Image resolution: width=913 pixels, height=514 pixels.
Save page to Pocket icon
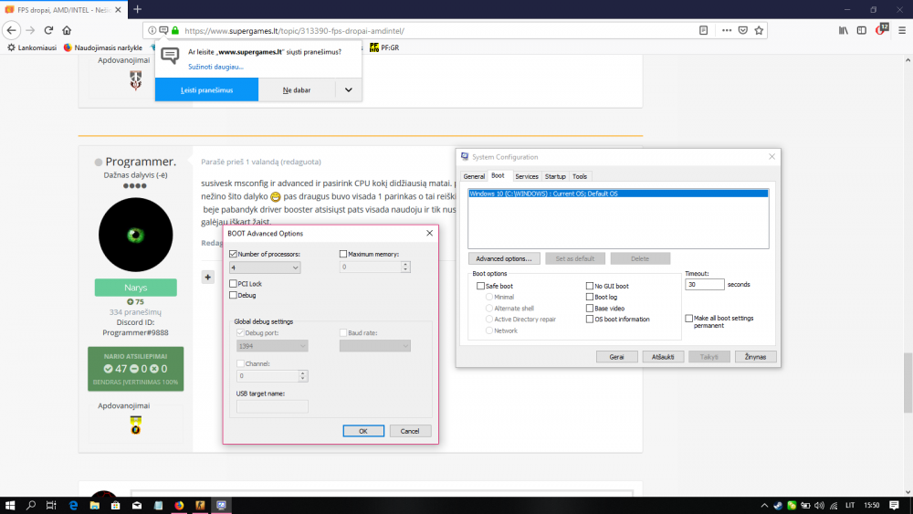tap(743, 30)
